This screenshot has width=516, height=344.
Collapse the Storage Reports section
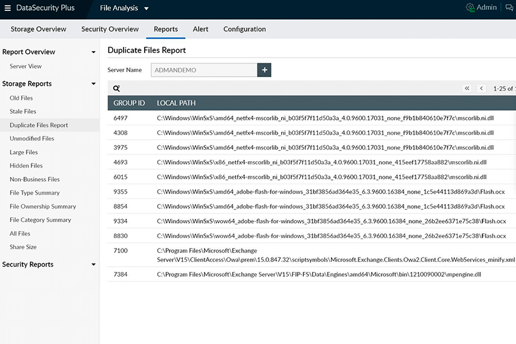point(94,84)
